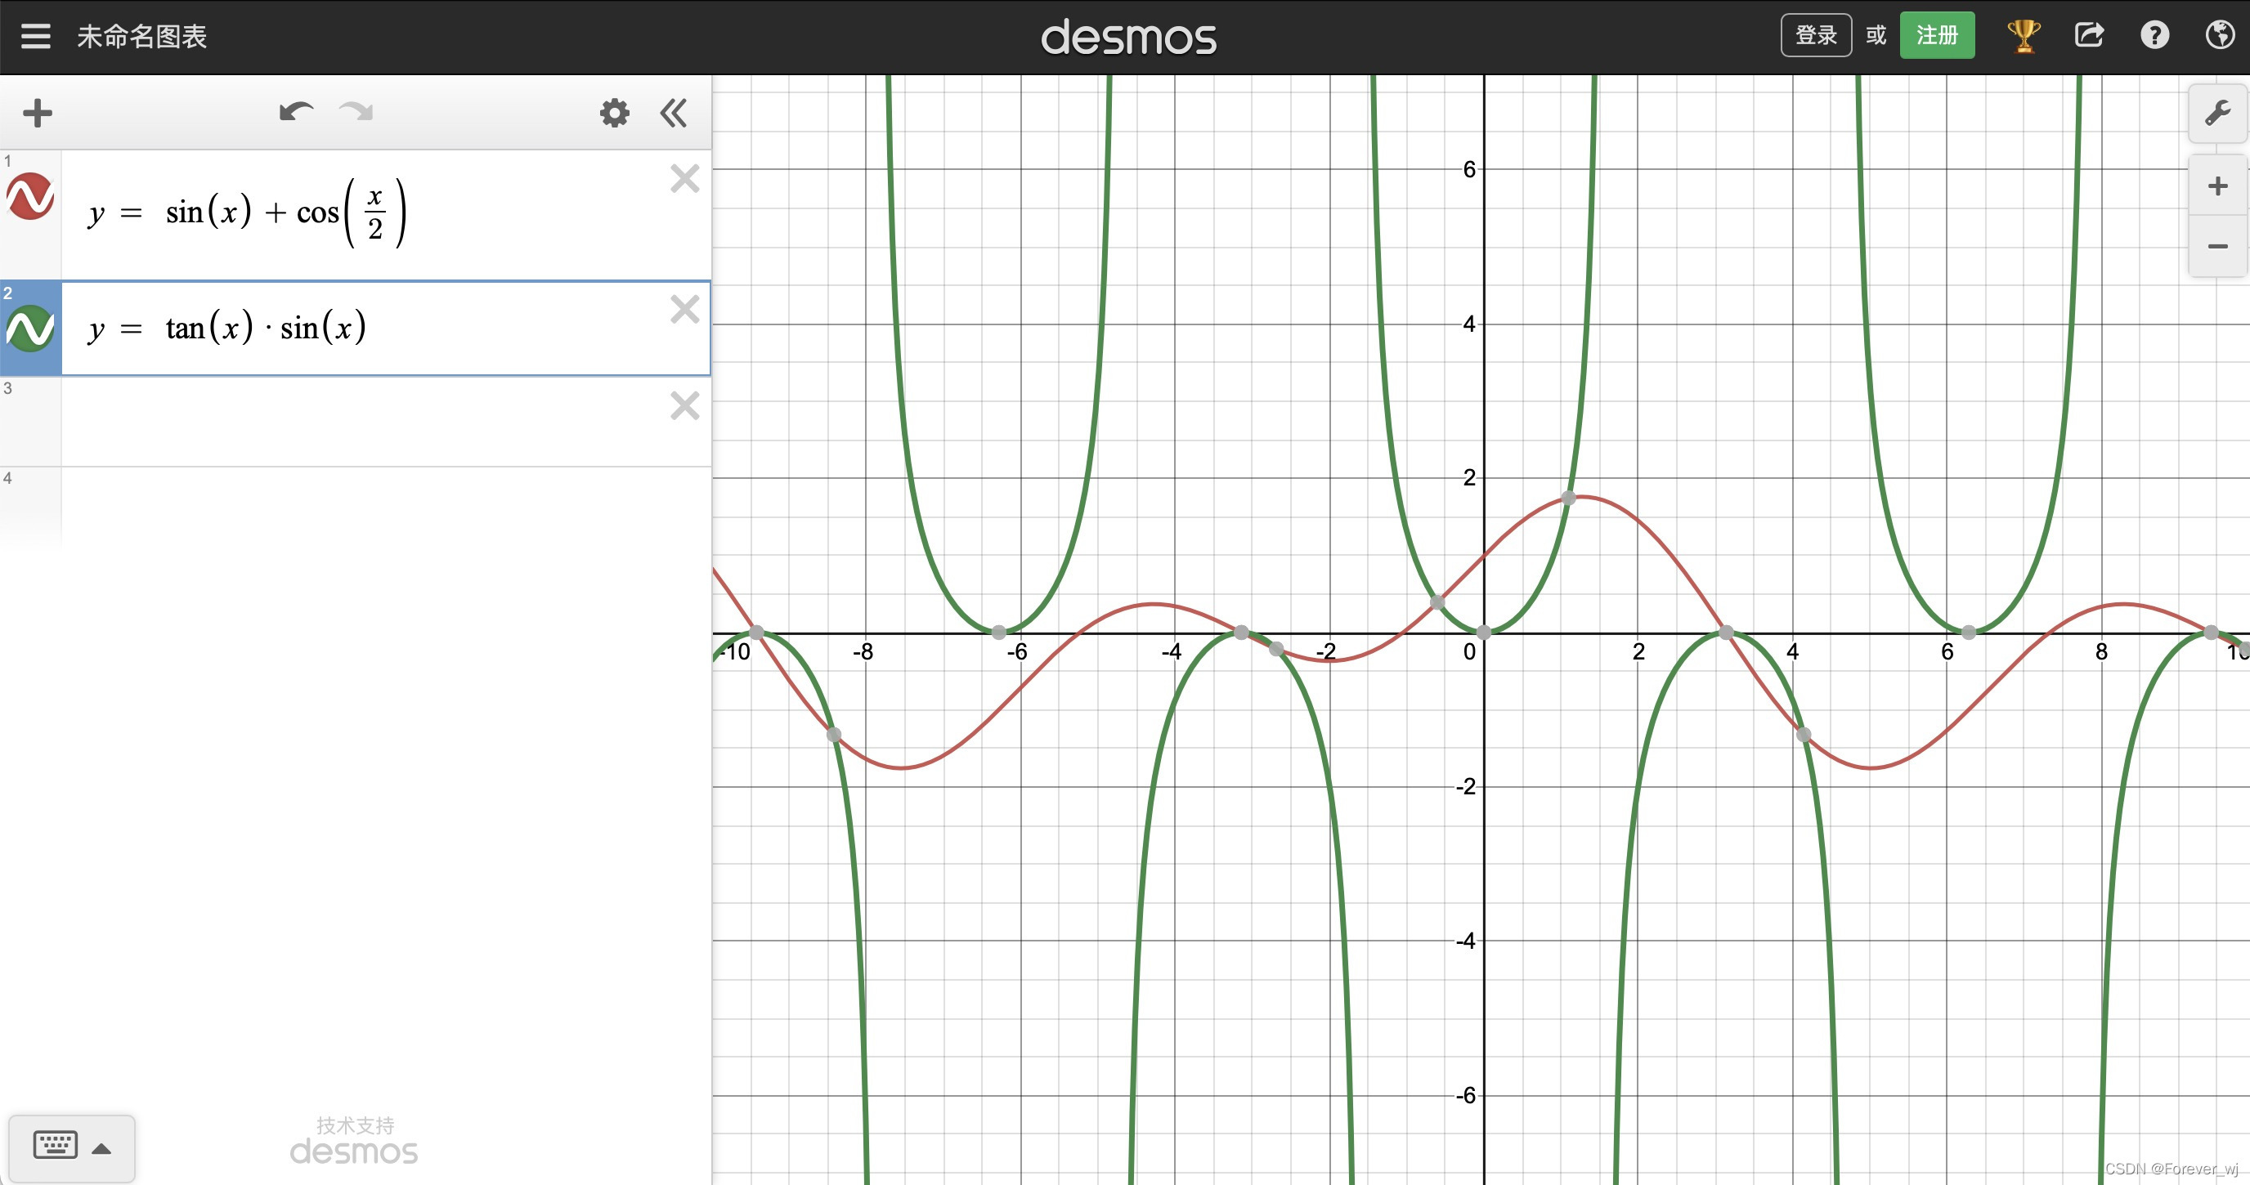This screenshot has width=2250, height=1185.
Task: Open graph settings wrench icon
Action: coord(2216,113)
